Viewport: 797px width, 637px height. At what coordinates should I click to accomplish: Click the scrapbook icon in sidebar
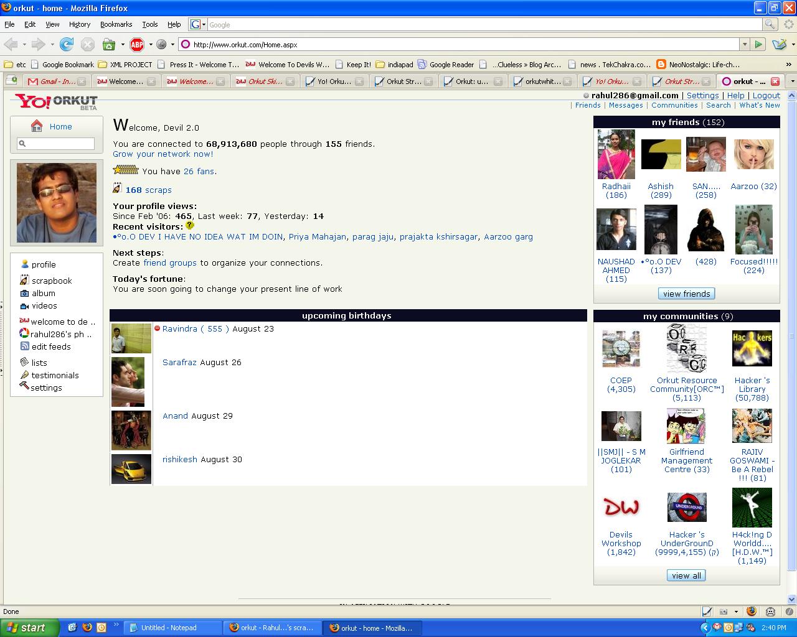click(24, 281)
